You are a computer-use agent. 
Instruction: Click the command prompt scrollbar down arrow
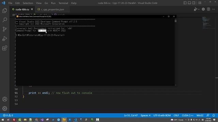click(176, 85)
